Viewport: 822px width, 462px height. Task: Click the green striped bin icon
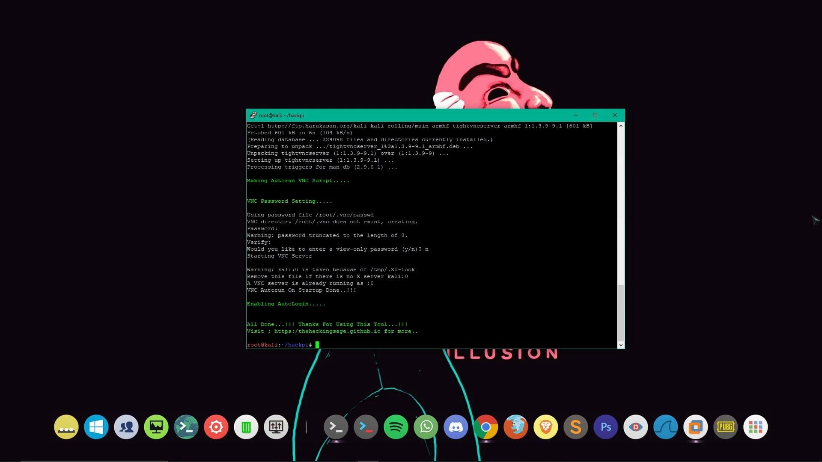(x=246, y=427)
